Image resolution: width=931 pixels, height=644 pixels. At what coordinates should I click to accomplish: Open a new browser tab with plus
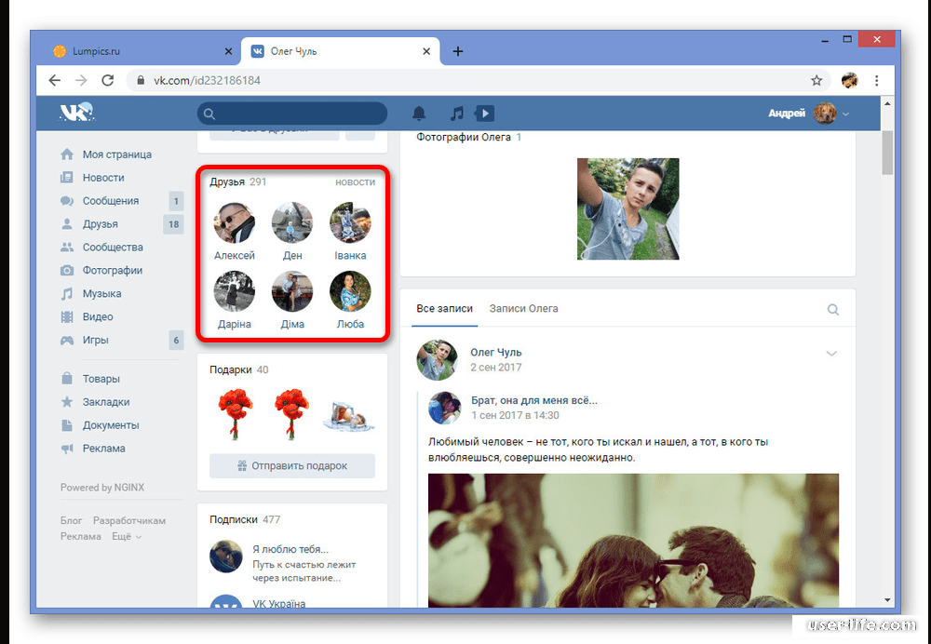point(458,51)
